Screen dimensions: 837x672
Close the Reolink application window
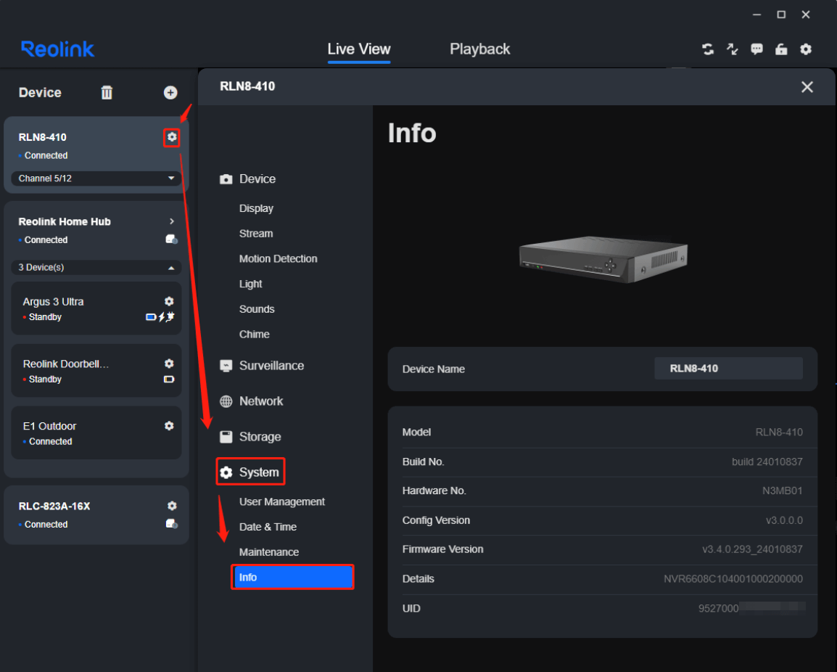[806, 15]
